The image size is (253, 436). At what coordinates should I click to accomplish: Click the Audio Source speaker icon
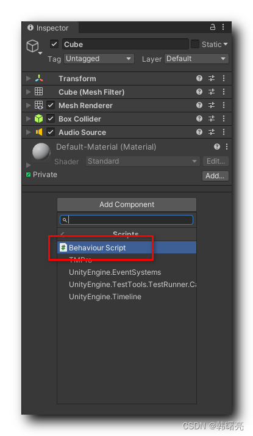(39, 132)
